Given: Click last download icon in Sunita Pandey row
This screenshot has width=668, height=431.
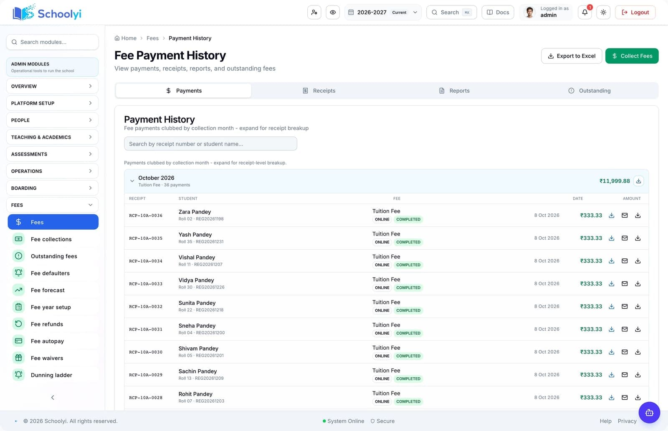Looking at the screenshot, I should (x=638, y=306).
